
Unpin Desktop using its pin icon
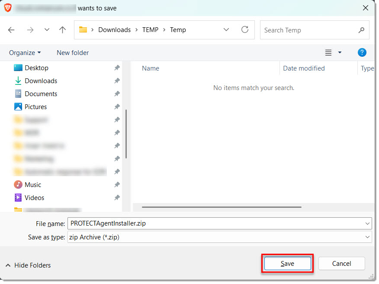(118, 68)
